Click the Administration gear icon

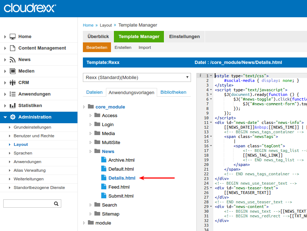13,117
